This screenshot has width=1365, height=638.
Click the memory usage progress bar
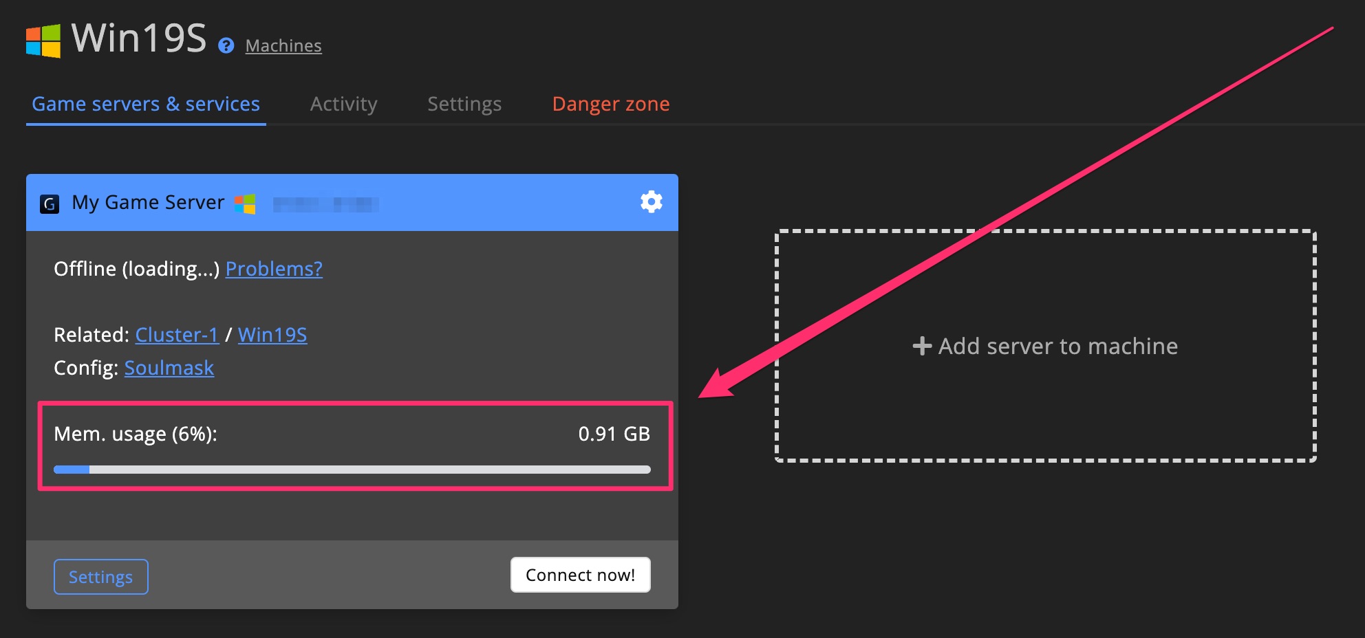(x=352, y=469)
